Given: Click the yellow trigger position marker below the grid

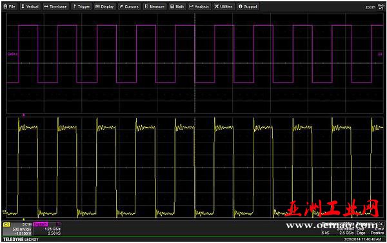Looking at the screenshot, I should [24, 219].
